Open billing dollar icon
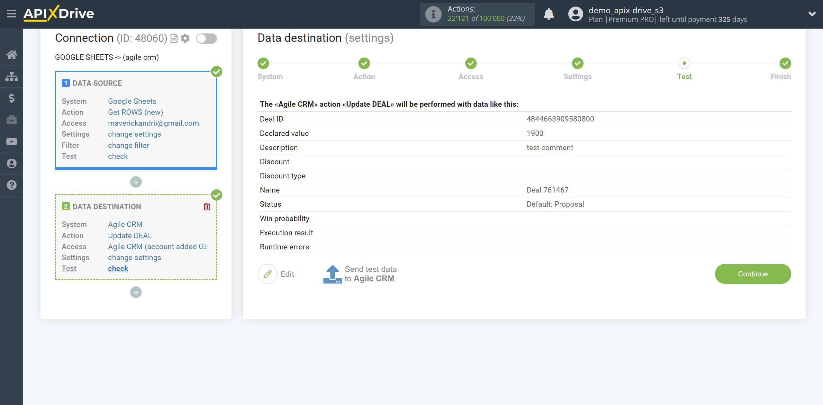Screen dimensions: 823x405 [12, 98]
